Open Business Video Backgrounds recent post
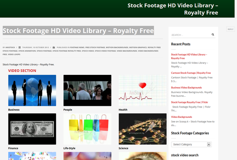Screen dimensions: 237x160 (186, 88)
